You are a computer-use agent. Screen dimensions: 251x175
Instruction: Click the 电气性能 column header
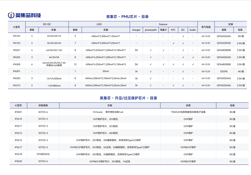206,27
